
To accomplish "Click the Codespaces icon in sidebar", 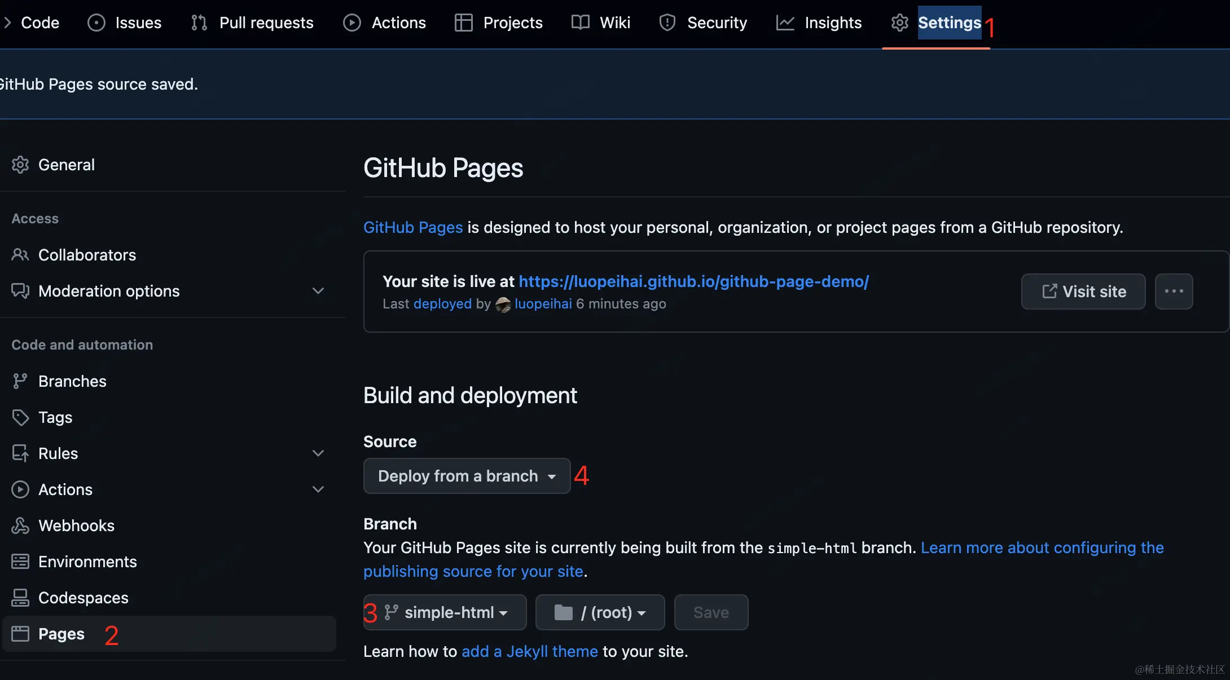I will tap(20, 598).
